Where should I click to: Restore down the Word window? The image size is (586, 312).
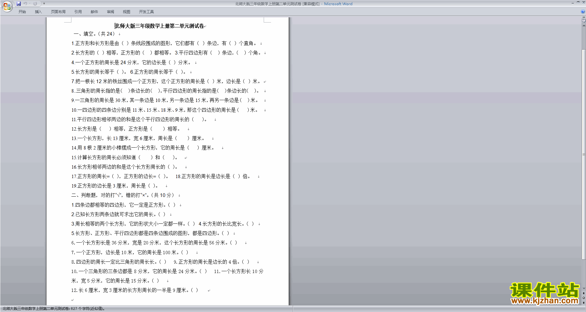pos(578,2)
